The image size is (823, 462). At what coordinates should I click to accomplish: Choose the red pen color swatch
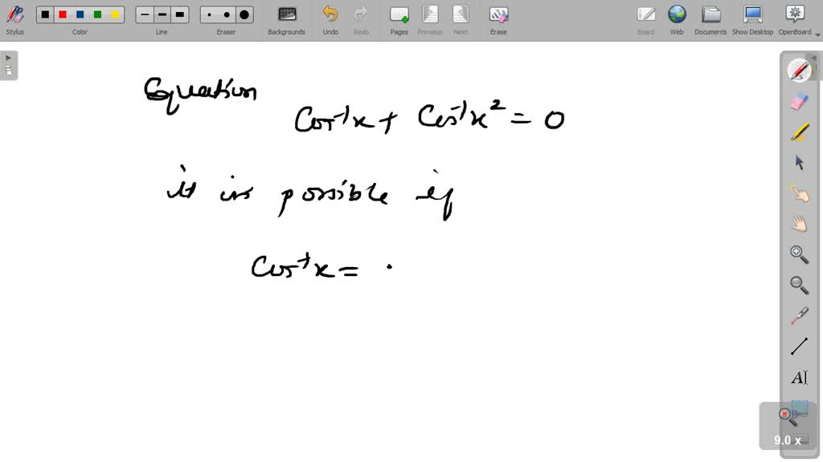click(63, 14)
